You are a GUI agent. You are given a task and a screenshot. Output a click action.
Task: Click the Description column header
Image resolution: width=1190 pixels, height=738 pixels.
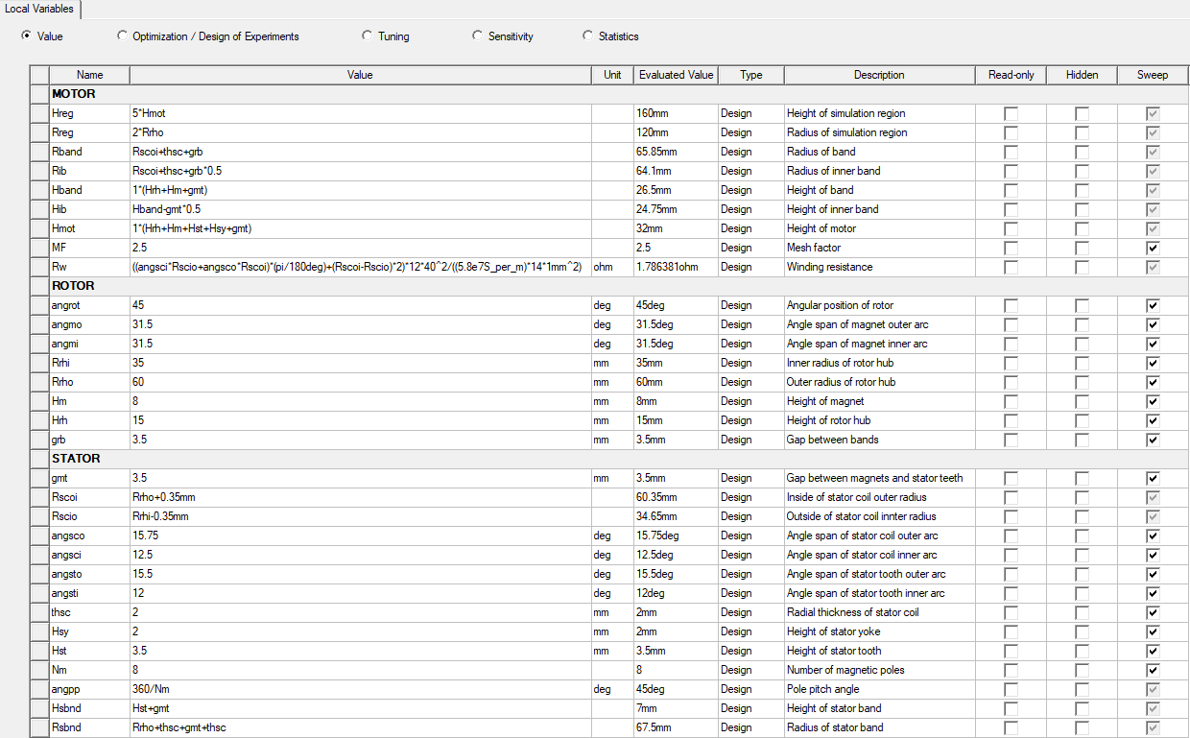point(879,75)
